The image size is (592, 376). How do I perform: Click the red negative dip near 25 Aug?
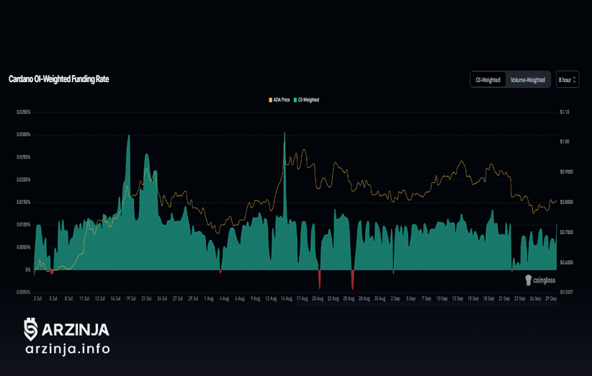coord(352,283)
